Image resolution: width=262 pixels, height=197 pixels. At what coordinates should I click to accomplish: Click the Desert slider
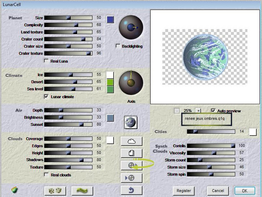(x=68, y=82)
